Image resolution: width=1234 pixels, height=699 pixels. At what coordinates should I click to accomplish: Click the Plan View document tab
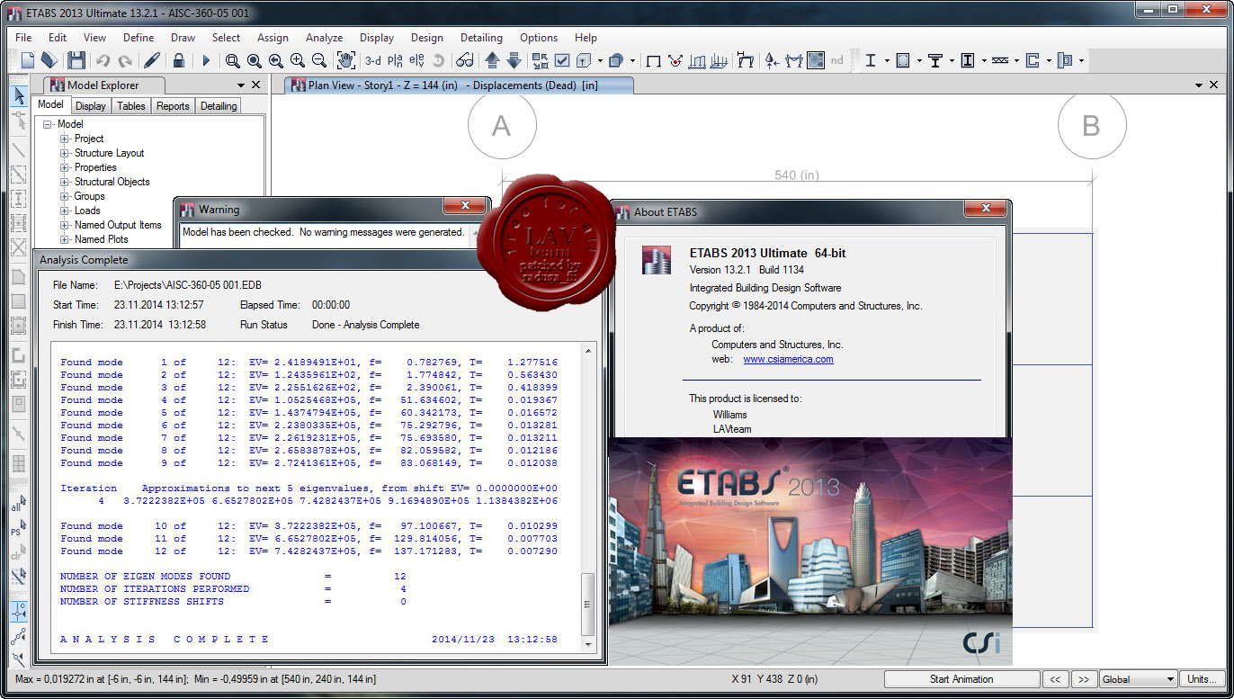pyautogui.click(x=459, y=85)
